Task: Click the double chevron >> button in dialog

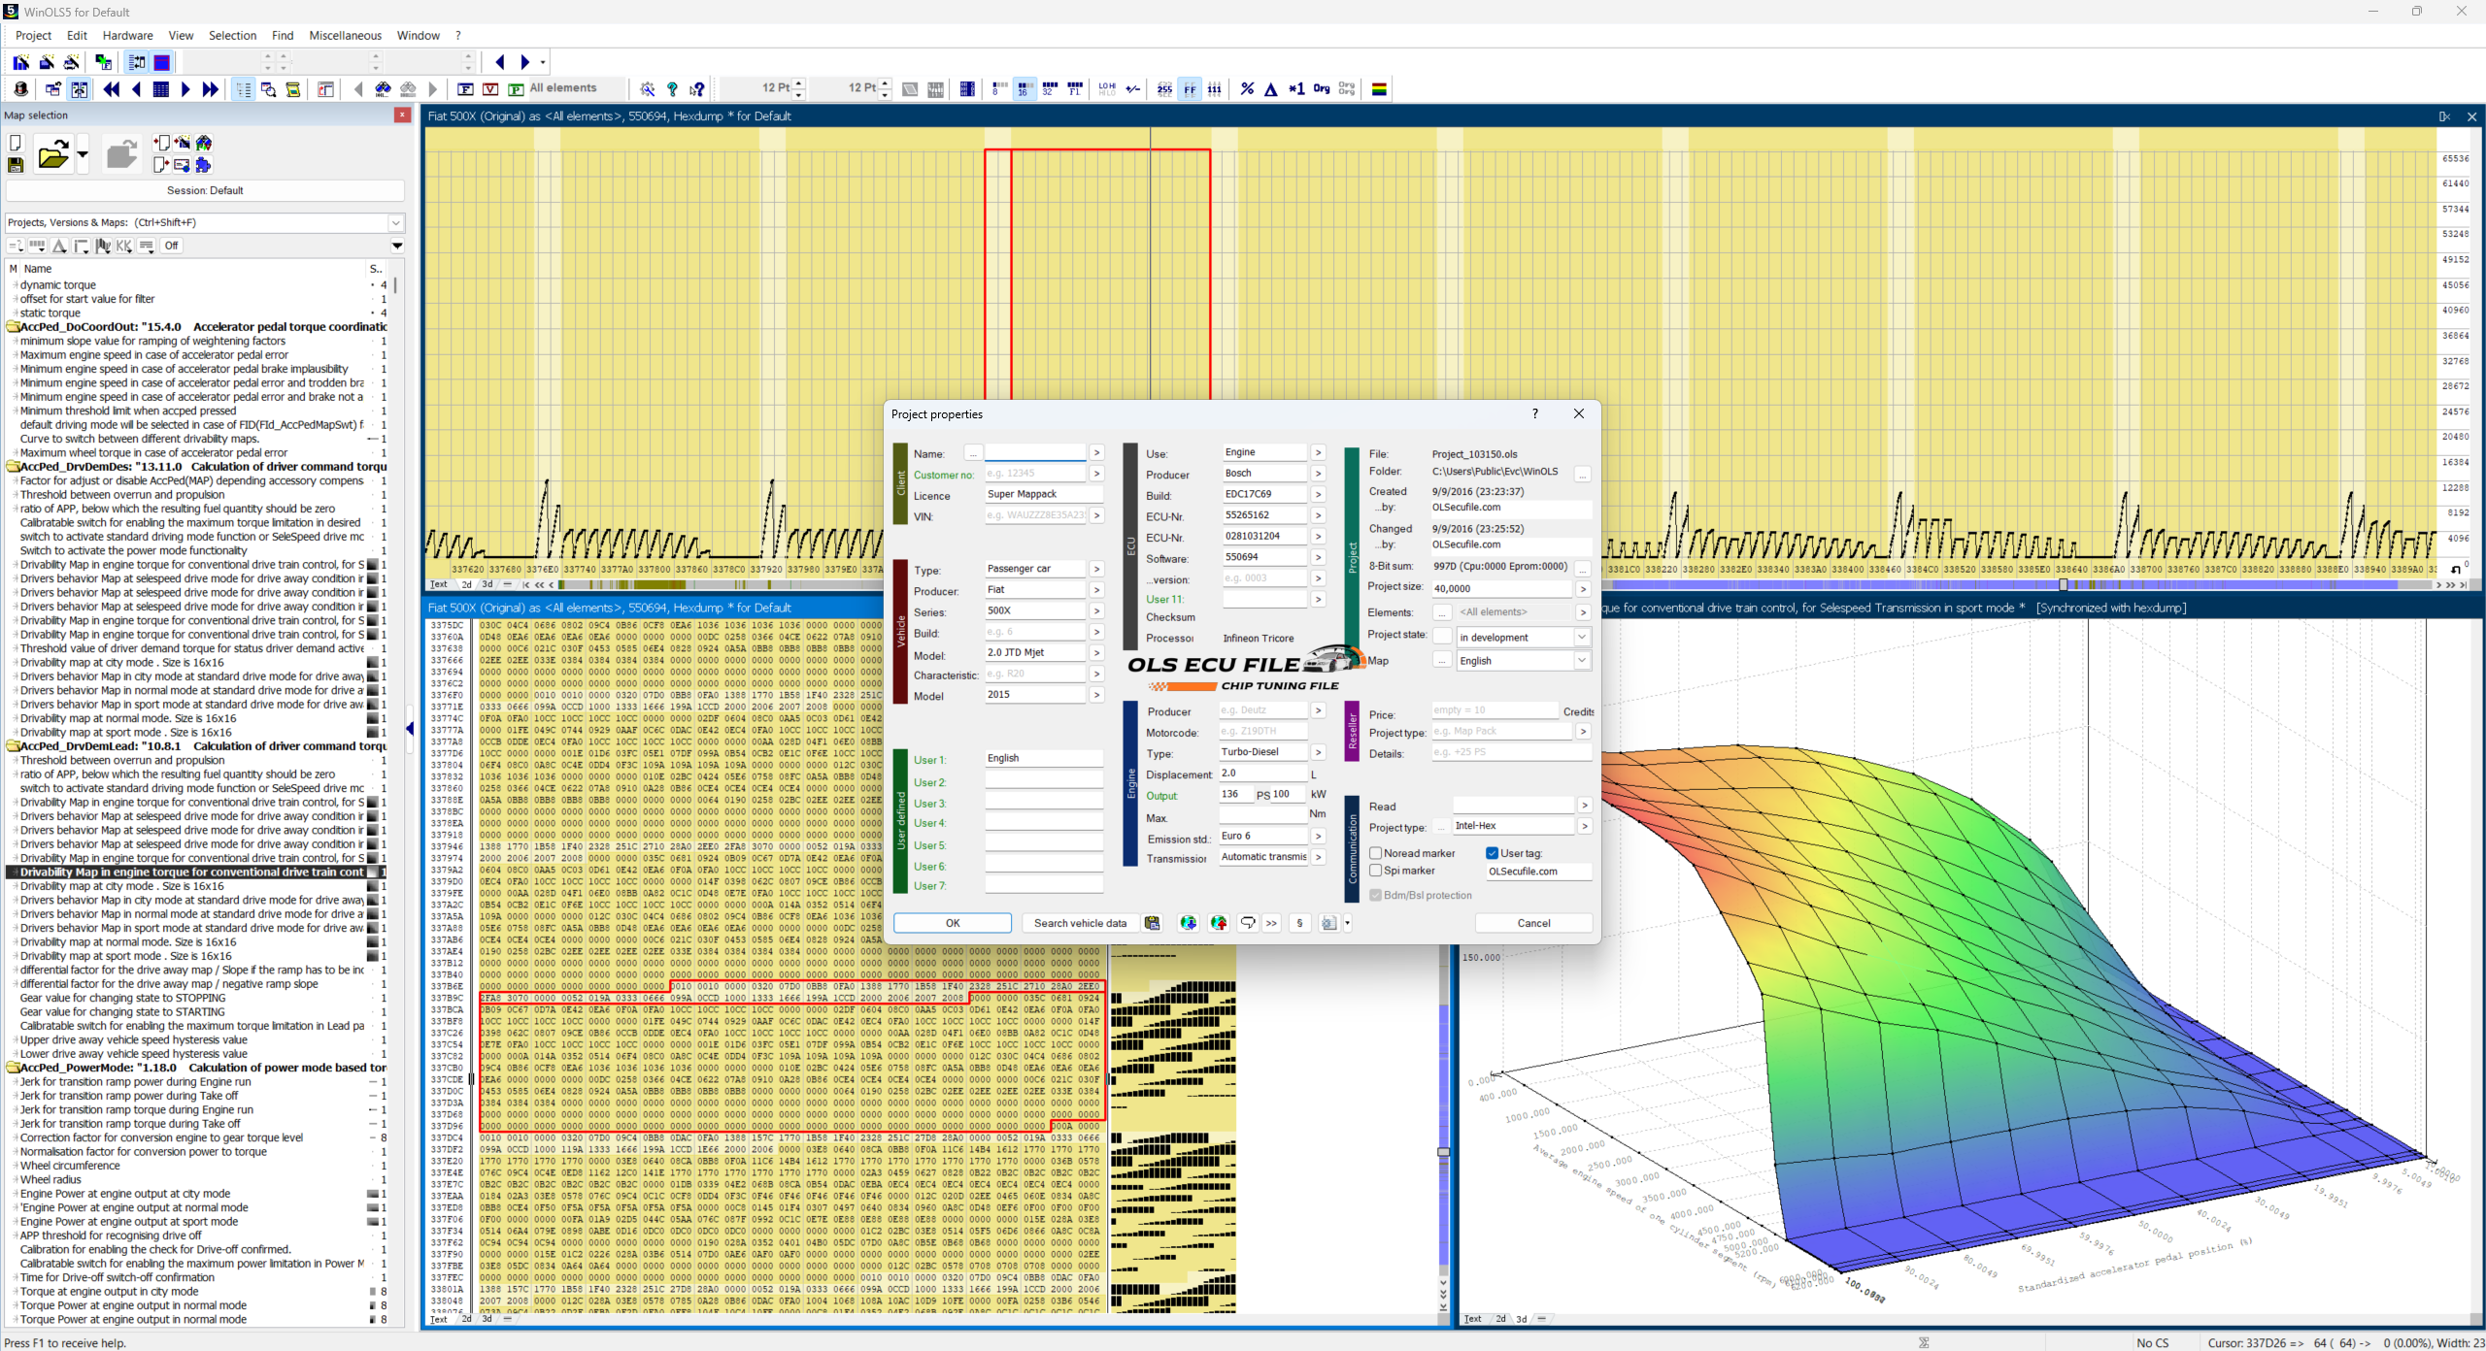Action: 1271,923
